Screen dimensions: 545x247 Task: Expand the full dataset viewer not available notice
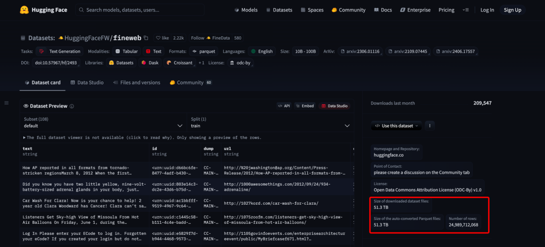point(142,137)
